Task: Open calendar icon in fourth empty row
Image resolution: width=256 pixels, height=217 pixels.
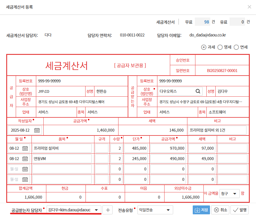Action: [25, 179]
